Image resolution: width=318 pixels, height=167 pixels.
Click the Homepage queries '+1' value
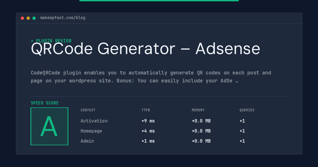tap(242, 131)
